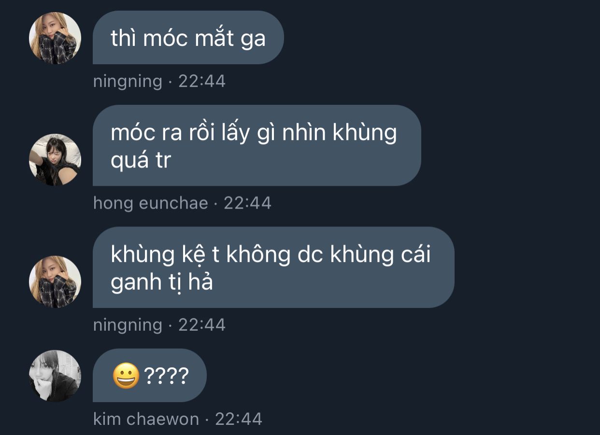Click kim chaewon's emoji message bubble
Viewport: 600px width, 435px height.
pos(150,376)
